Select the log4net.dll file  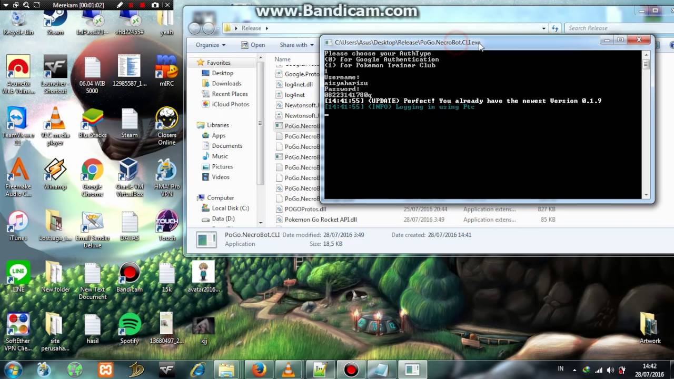[294, 84]
